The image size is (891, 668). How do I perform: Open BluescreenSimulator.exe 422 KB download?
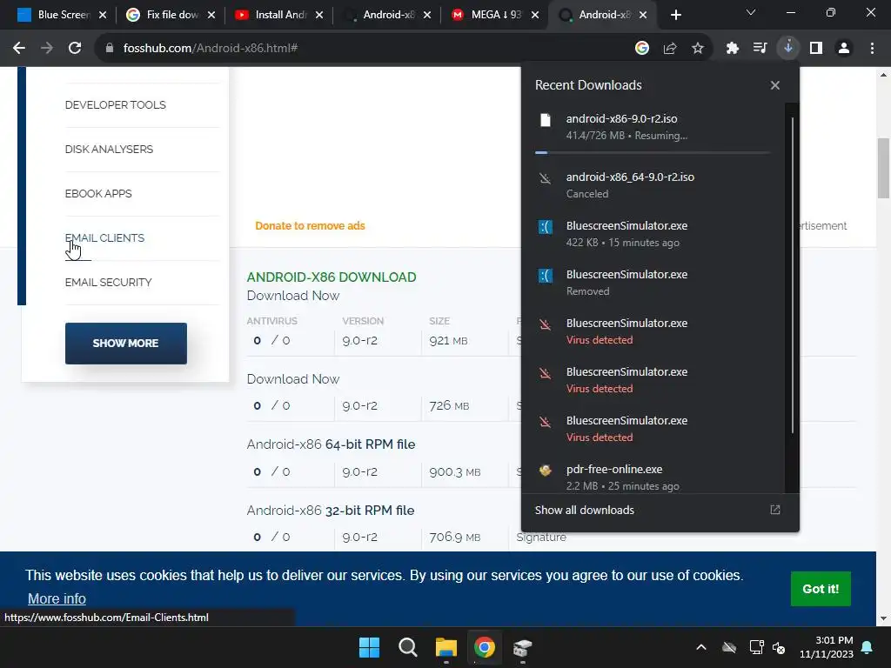[x=653, y=233]
